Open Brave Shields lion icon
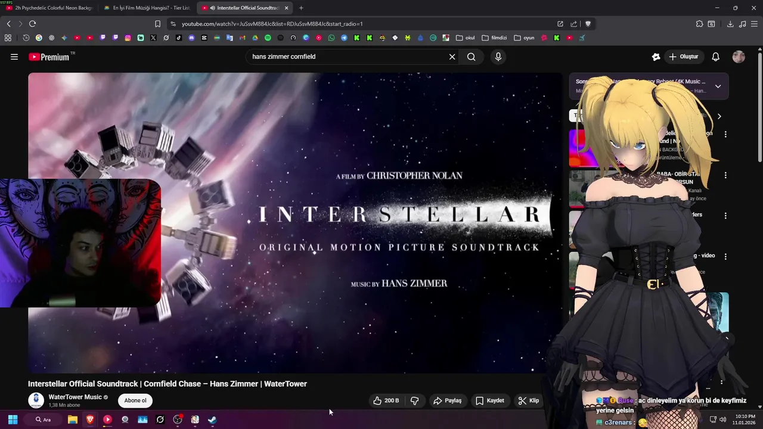The image size is (763, 429). coord(588,24)
